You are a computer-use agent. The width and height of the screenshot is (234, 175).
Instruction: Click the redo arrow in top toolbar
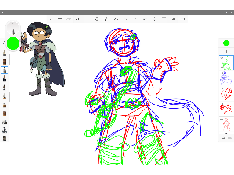(x=69, y=19)
